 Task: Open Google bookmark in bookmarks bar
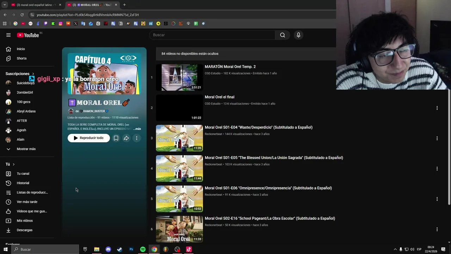click(16, 24)
